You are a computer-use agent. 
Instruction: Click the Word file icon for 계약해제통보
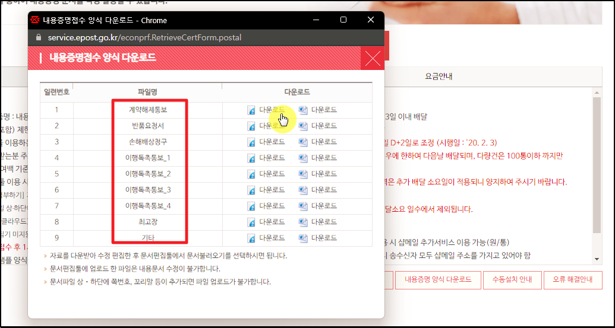(x=303, y=110)
